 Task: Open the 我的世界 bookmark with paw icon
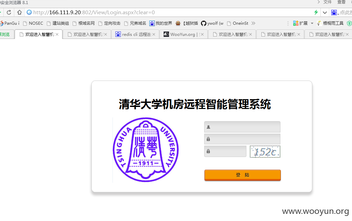click(x=161, y=23)
